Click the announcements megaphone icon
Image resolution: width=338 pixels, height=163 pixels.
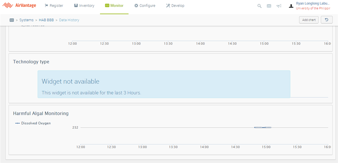point(279,6)
